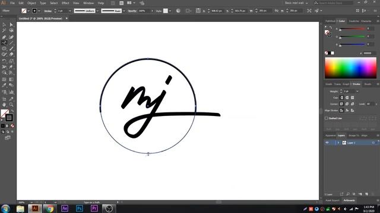Open the stroke color dropdown in control bar
The height and width of the screenshot is (213, 380).
39,11
